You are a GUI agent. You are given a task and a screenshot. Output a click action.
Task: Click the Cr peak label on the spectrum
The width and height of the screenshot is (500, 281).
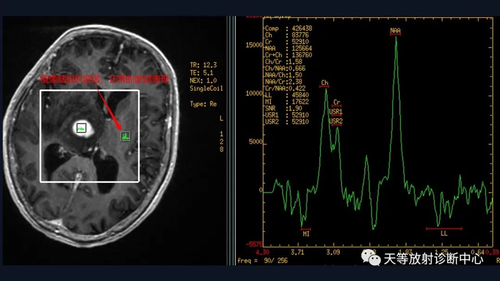click(x=337, y=103)
